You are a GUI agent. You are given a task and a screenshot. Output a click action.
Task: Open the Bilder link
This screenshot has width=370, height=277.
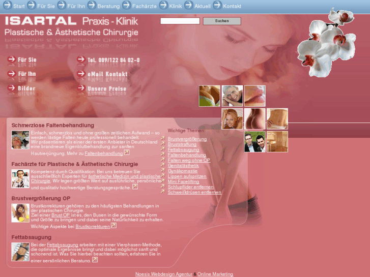tap(26, 88)
